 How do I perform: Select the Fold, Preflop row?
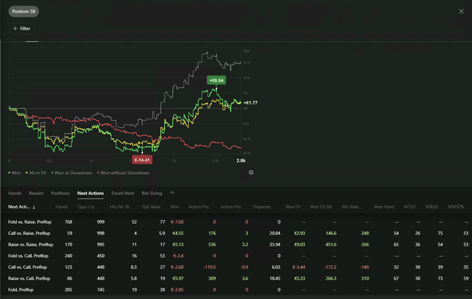236,290
